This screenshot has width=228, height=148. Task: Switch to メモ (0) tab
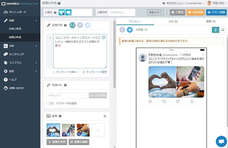tap(173, 22)
